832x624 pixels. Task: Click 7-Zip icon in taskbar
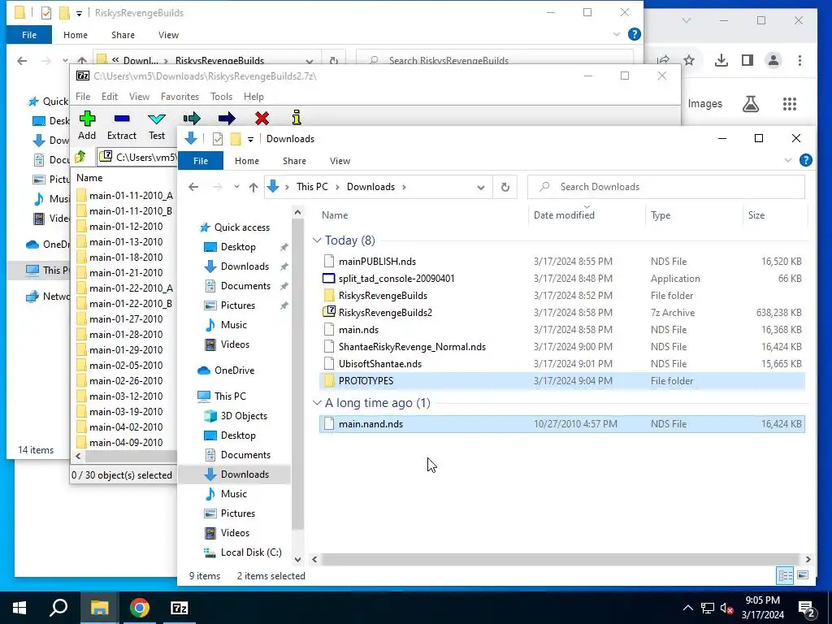tap(180, 608)
